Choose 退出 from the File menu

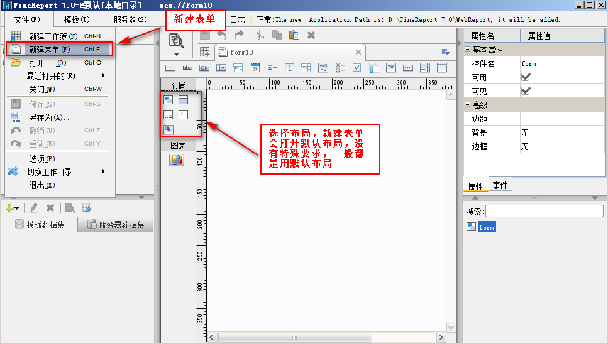point(60,185)
